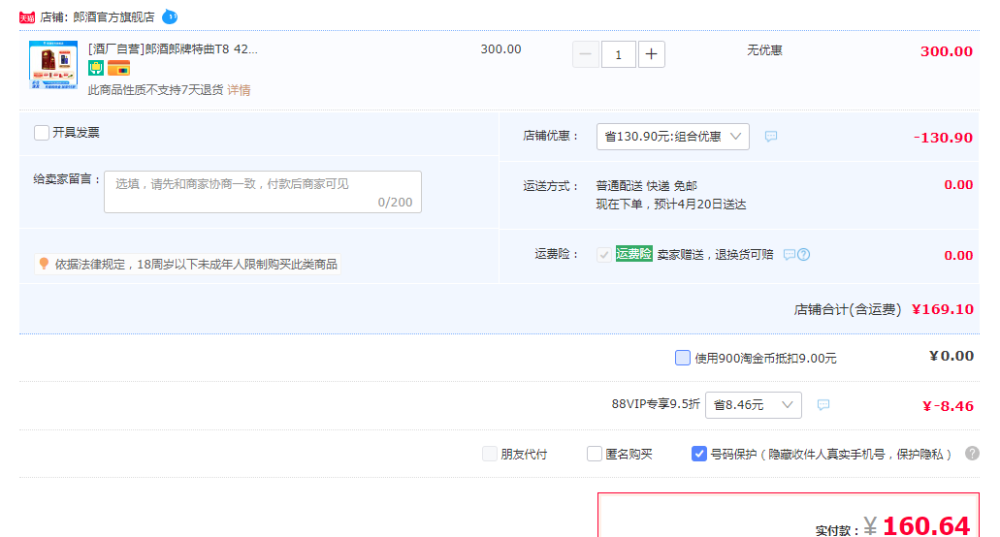This screenshot has width=1000, height=537.
Task: Click the gray help icon beside 号码保护
Action: (972, 453)
